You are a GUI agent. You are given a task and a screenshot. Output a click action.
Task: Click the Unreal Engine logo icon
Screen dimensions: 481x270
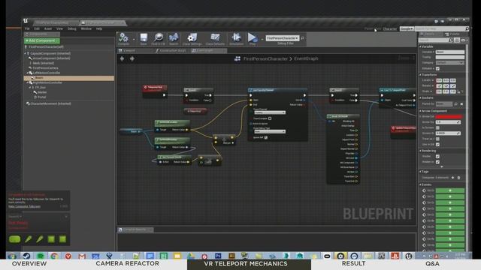coord(26,21)
